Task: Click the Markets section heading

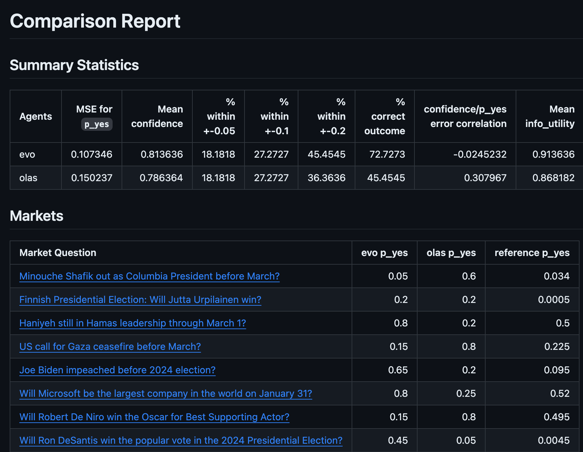Action: coord(37,216)
